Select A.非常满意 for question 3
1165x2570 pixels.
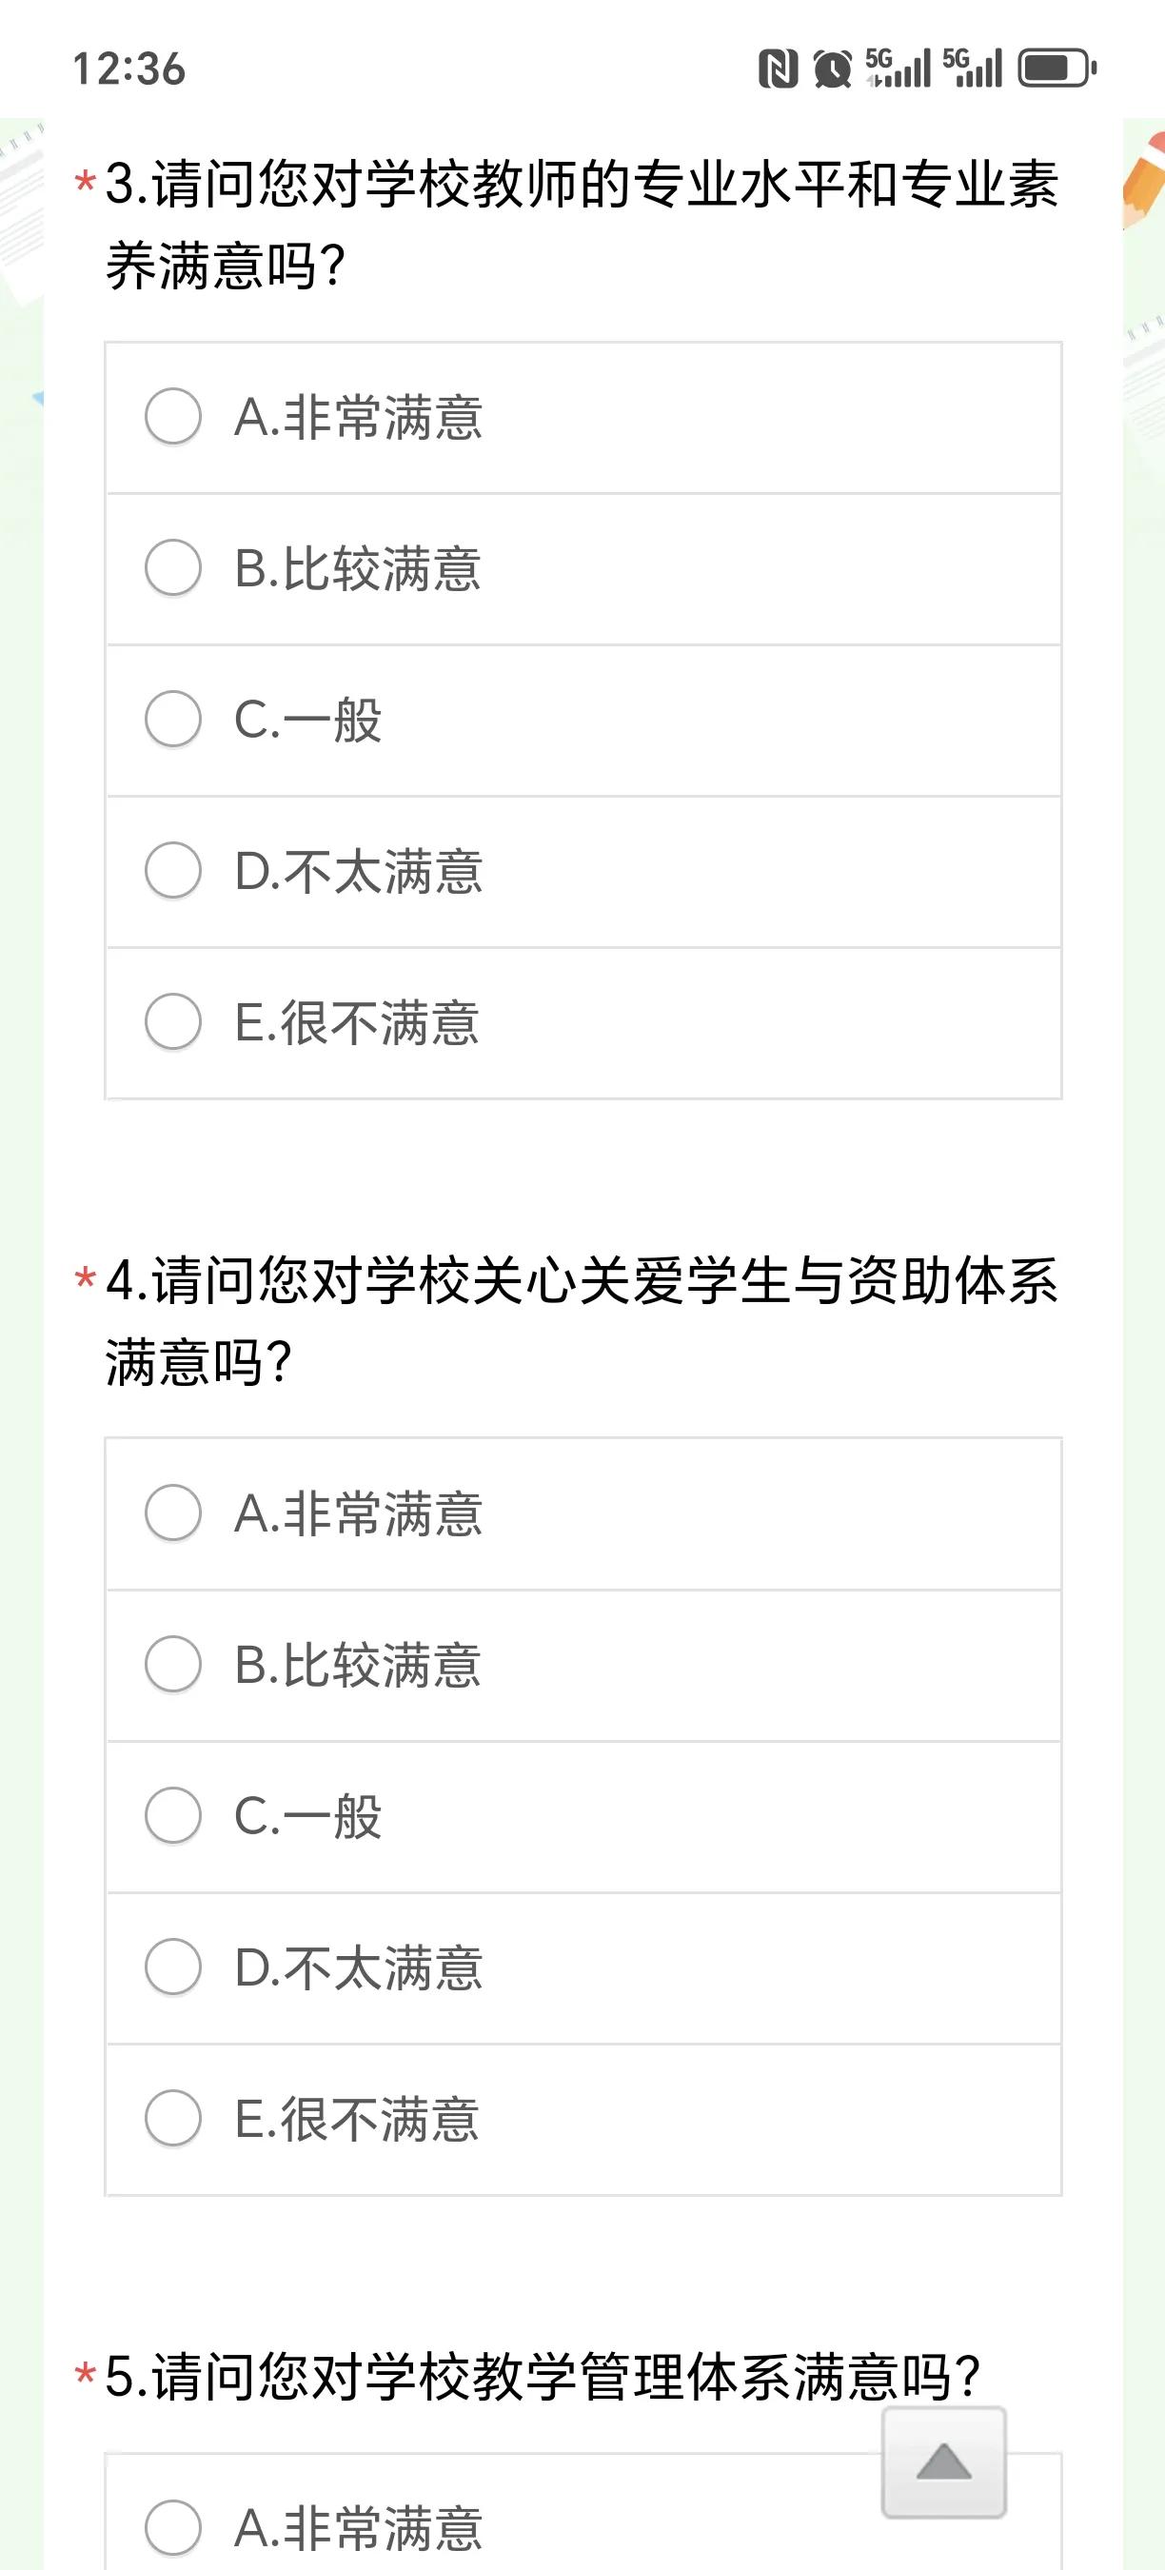click(x=583, y=418)
